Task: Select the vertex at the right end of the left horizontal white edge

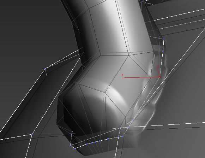Action: [72, 134]
